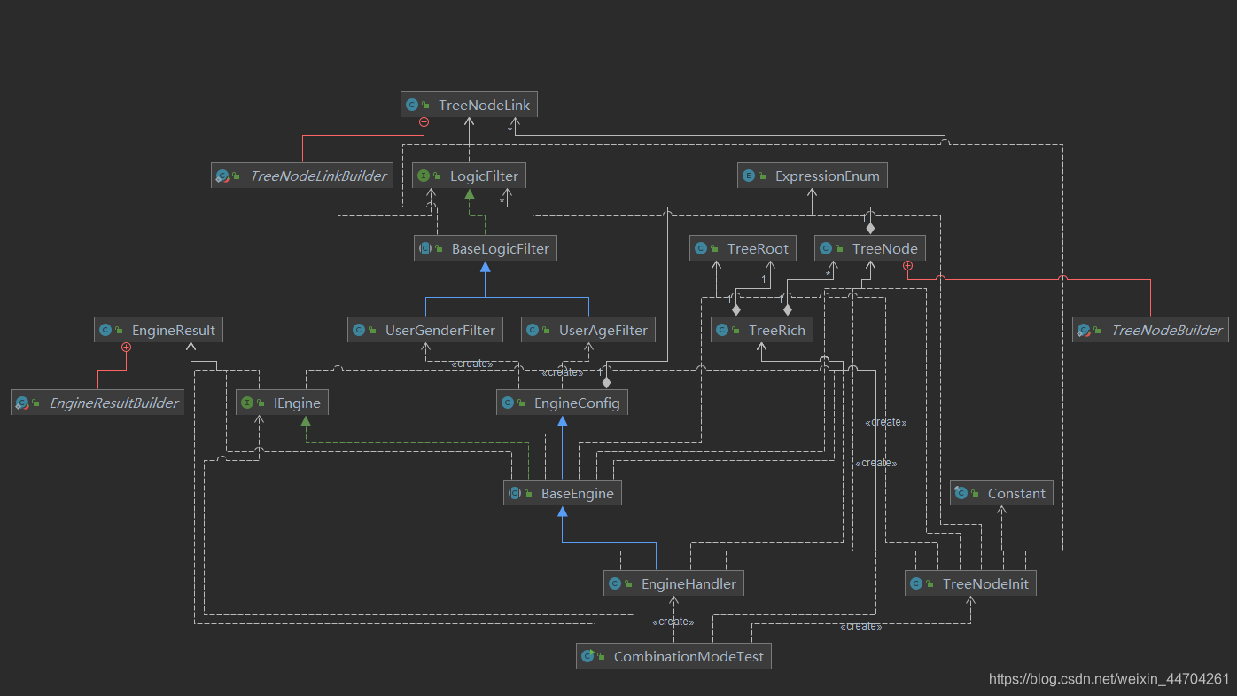Click the «create» label beneath TreeNodeInit
1237x696 pixels.
tap(861, 626)
